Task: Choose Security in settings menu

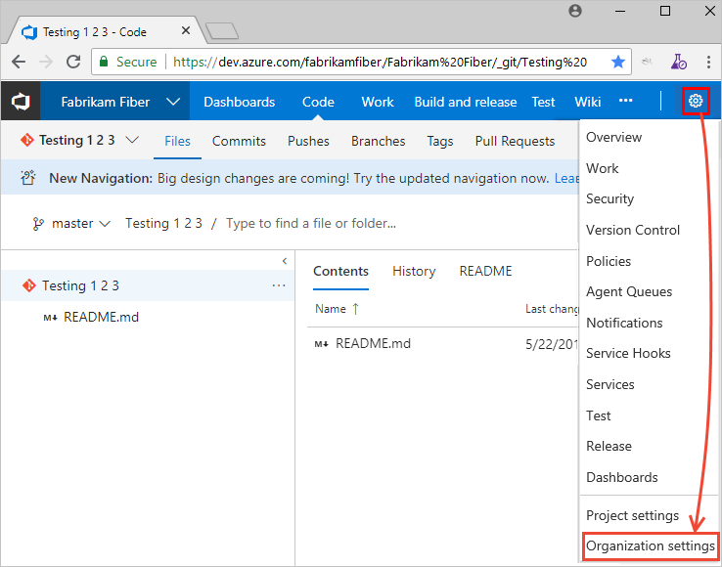Action: click(x=610, y=198)
